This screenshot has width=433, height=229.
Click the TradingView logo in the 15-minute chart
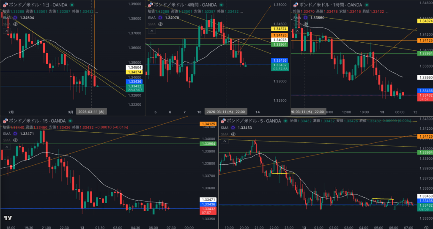(7, 218)
